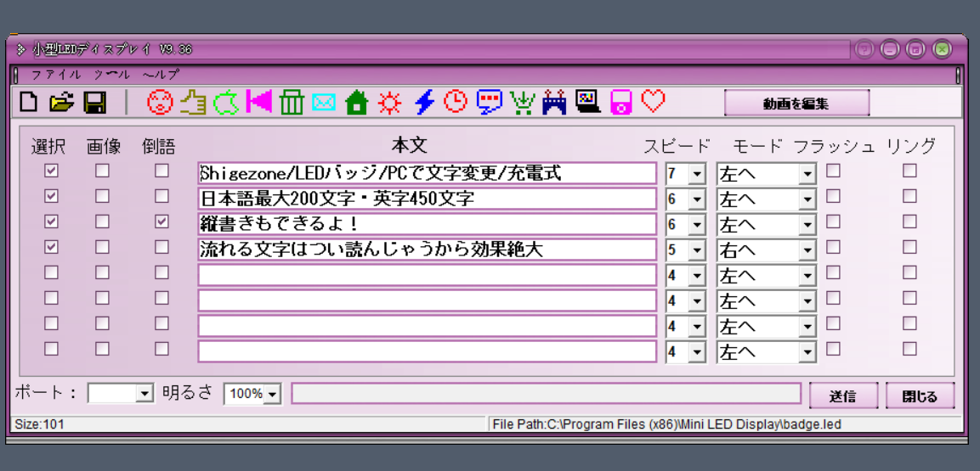The height and width of the screenshot is (471, 980).
Task: Save with the floppy disk icon
Action: (x=95, y=102)
